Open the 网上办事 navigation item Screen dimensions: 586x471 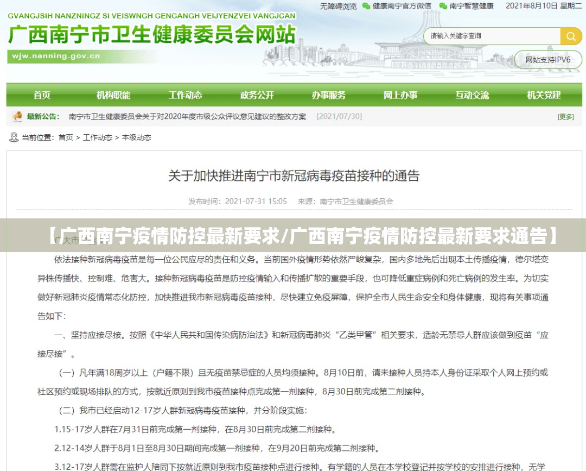click(400, 95)
